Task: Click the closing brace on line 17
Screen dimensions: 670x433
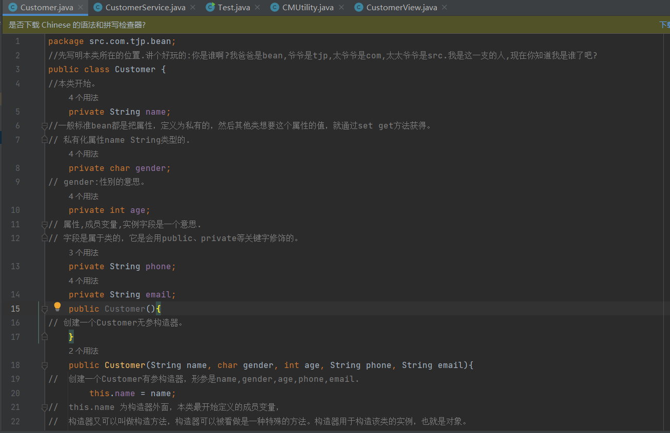Action: click(x=71, y=336)
